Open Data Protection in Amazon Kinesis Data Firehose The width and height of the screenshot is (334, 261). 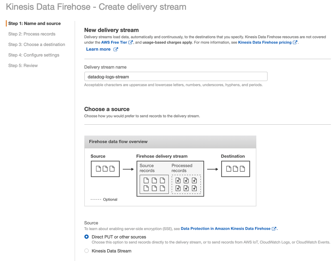click(x=225, y=228)
